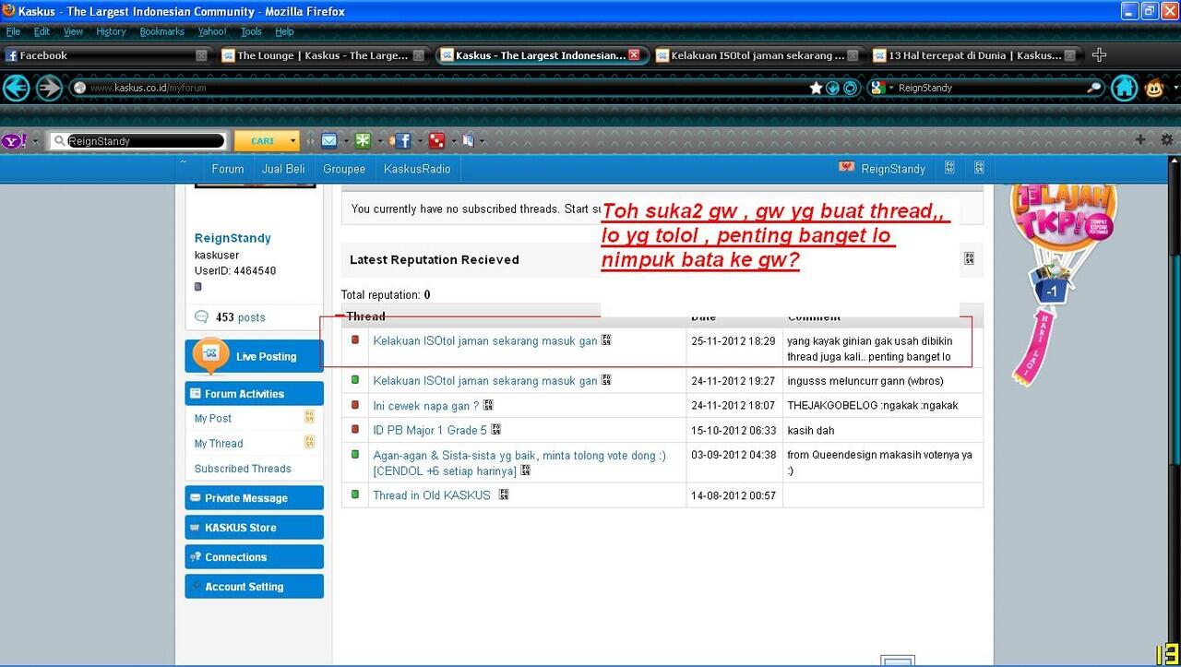Expand the CARI search button dropdown
Viewport: 1181px width, 667px height.
pyautogui.click(x=294, y=141)
